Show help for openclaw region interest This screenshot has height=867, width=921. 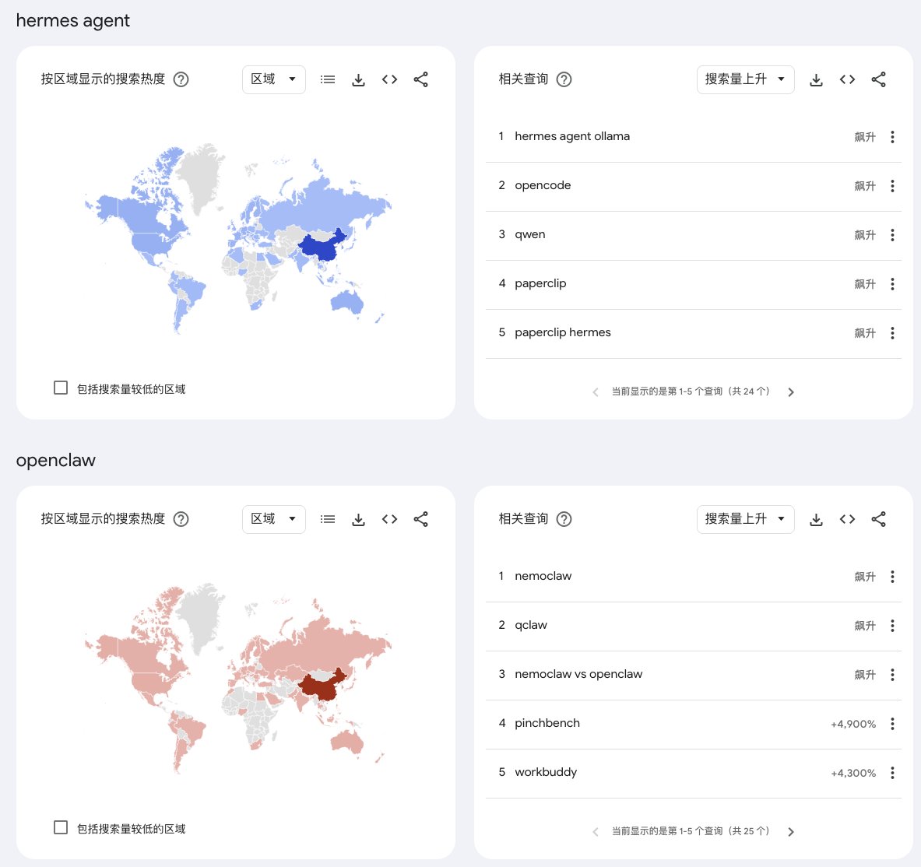tap(181, 519)
